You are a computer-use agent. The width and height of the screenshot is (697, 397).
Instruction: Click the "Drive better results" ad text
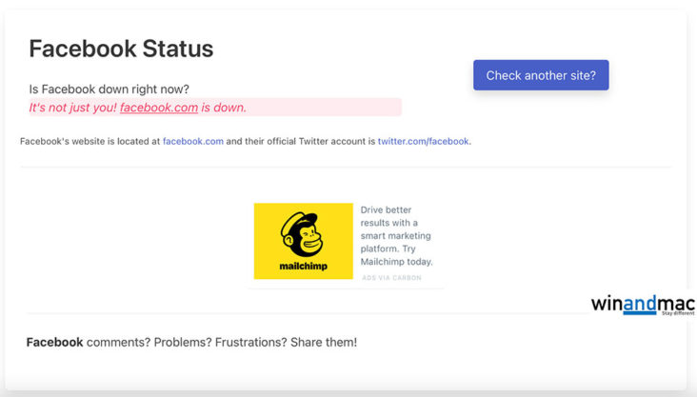point(386,210)
